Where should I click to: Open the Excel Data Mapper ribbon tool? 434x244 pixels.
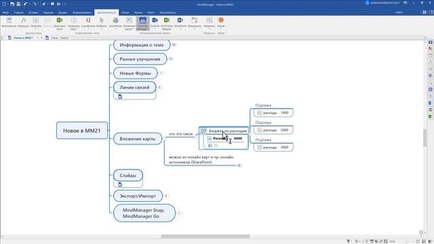pyautogui.click(x=167, y=23)
